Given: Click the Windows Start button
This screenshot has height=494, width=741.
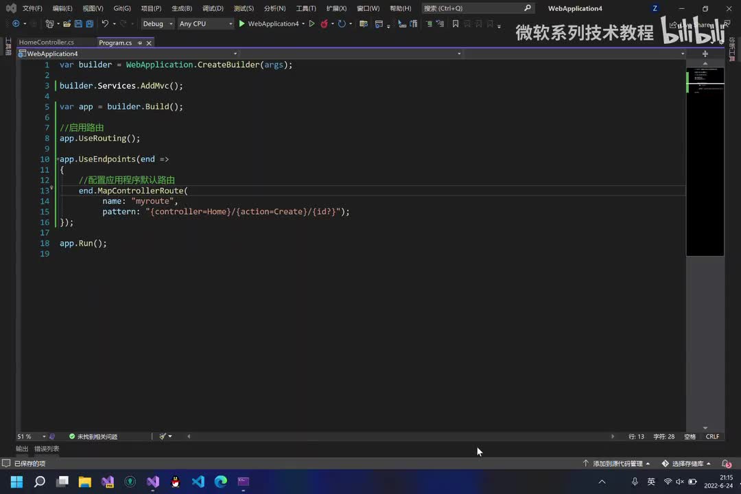Looking at the screenshot, I should coord(16,481).
